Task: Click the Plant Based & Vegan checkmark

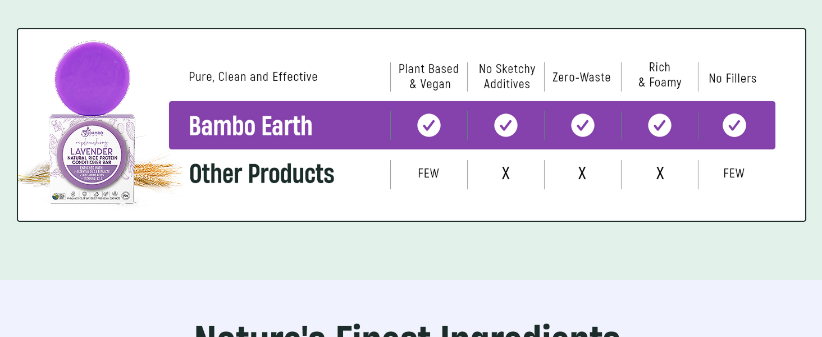Action: point(429,125)
